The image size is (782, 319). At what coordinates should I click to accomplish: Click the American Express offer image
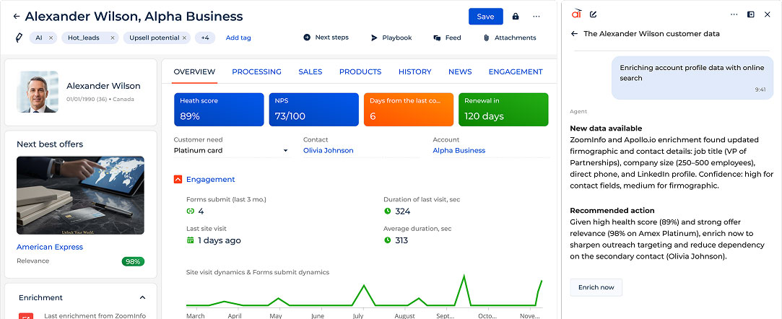coord(80,196)
